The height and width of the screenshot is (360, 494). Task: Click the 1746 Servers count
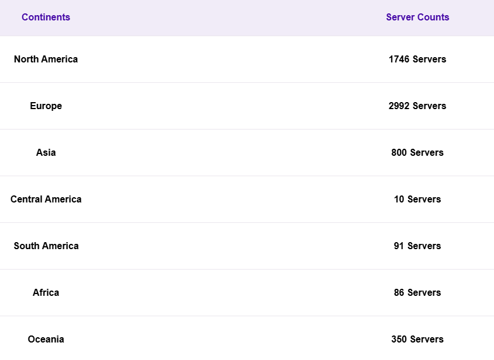coord(417,59)
